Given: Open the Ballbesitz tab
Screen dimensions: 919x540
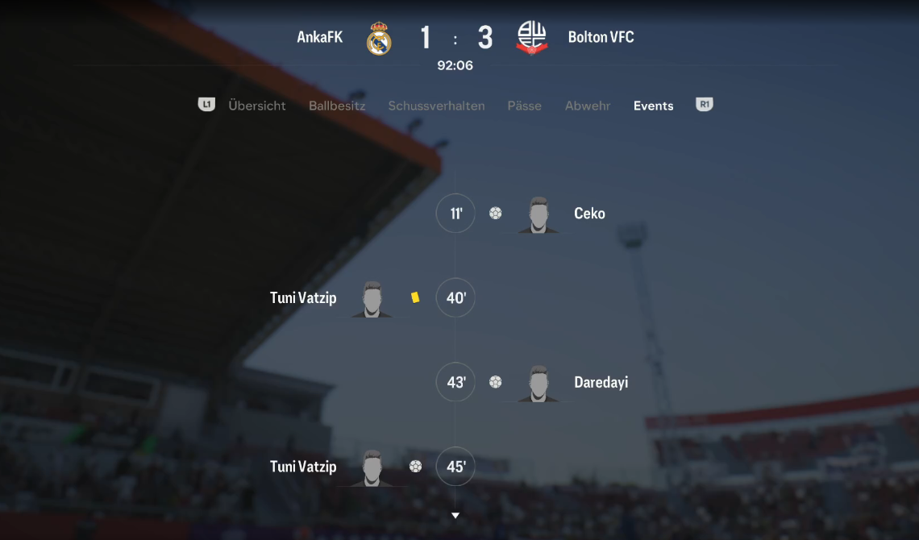Looking at the screenshot, I should click(x=337, y=106).
